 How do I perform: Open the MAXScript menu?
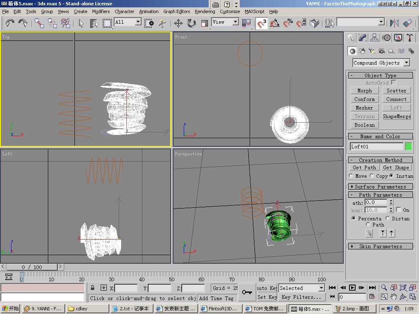[x=255, y=11]
